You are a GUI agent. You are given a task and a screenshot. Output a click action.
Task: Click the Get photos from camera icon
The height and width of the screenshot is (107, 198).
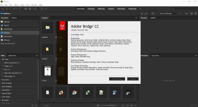pos(26,9)
